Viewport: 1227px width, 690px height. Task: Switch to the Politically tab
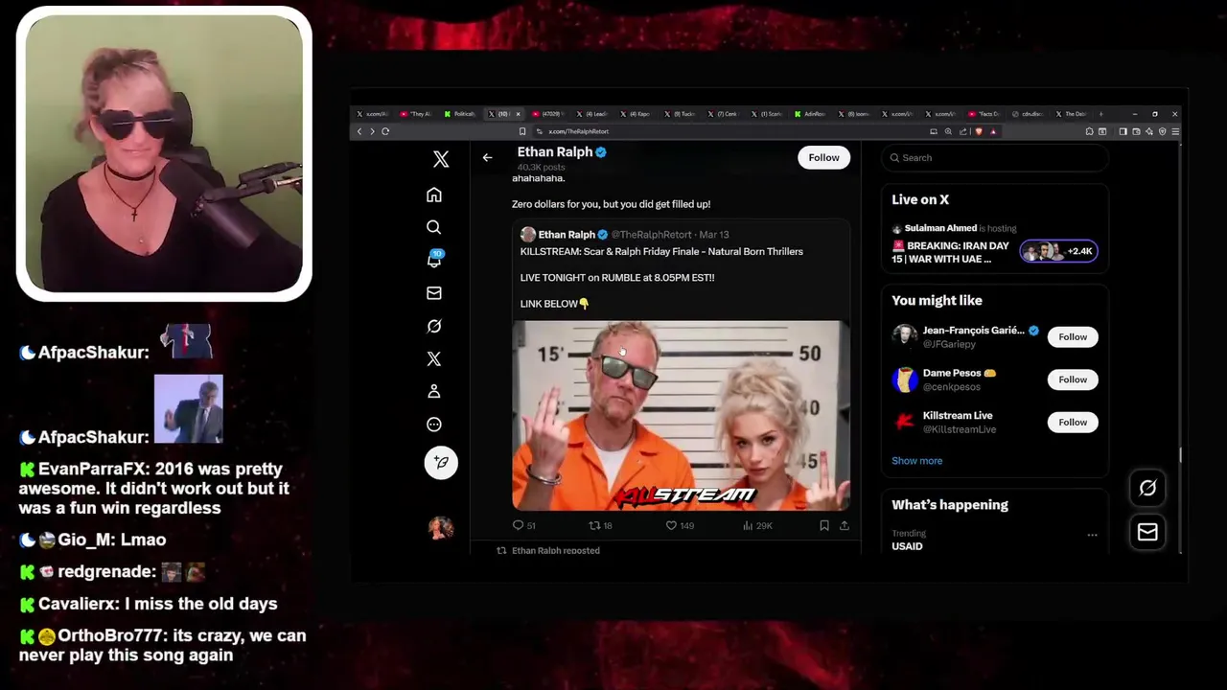click(x=461, y=114)
